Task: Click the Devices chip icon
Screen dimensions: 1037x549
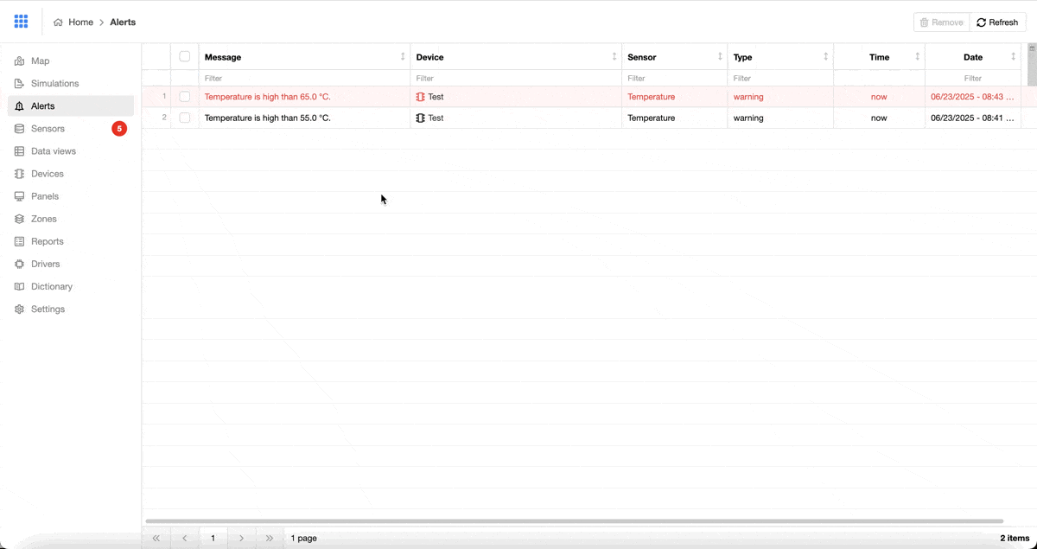Action: coord(20,174)
